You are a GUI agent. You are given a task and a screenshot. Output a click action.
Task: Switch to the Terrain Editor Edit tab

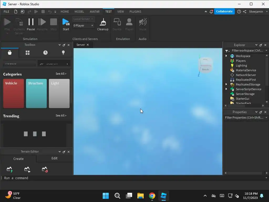[54, 158]
